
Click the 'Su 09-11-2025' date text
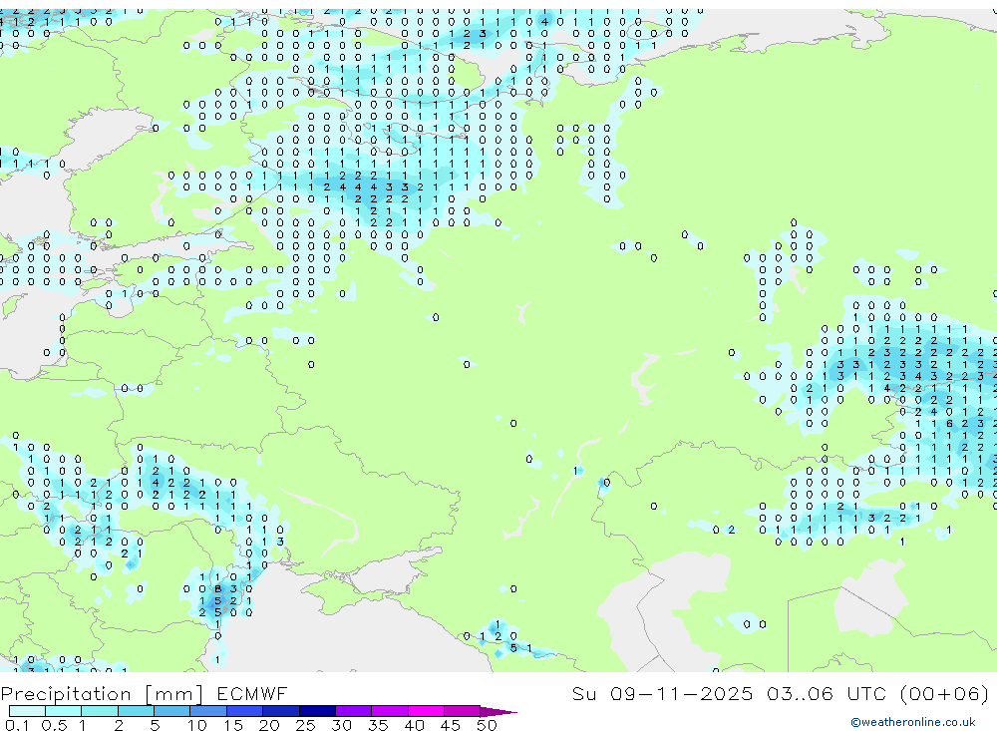click(662, 693)
